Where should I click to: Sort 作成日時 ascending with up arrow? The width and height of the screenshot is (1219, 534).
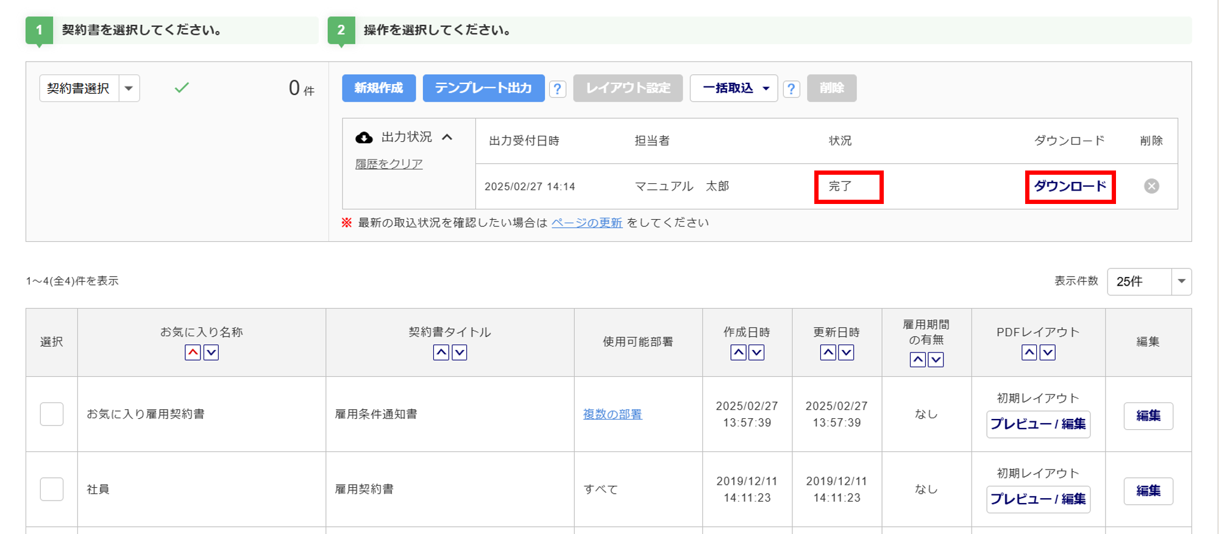tap(738, 353)
